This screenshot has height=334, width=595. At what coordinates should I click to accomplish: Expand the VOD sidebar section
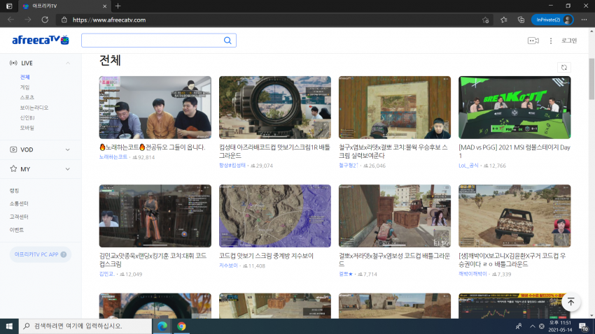[x=67, y=150]
